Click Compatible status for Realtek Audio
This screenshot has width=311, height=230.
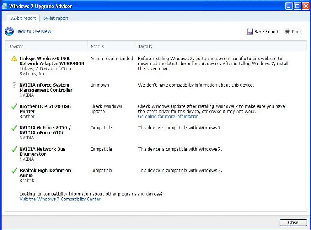click(x=101, y=171)
